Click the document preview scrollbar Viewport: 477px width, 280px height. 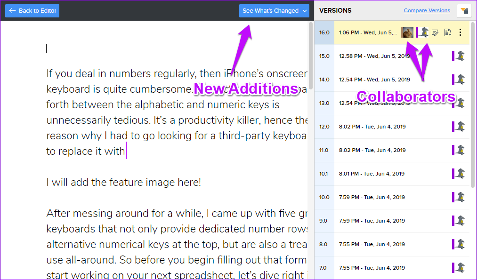tap(311, 56)
